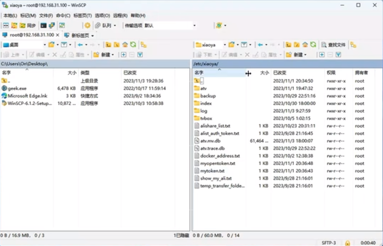Click local panel select-by-filter icon in bottom toolbar

[140, 55]
